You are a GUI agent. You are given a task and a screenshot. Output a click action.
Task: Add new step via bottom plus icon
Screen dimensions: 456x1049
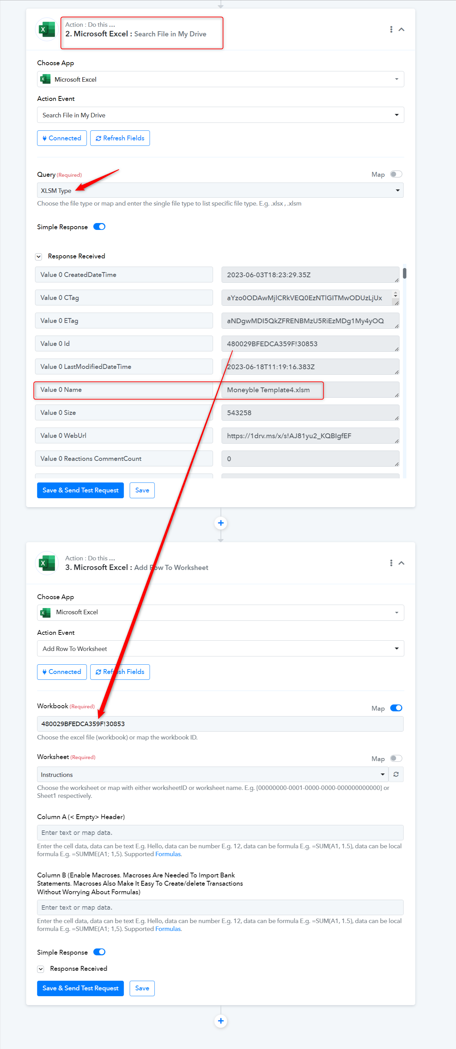point(220,1021)
